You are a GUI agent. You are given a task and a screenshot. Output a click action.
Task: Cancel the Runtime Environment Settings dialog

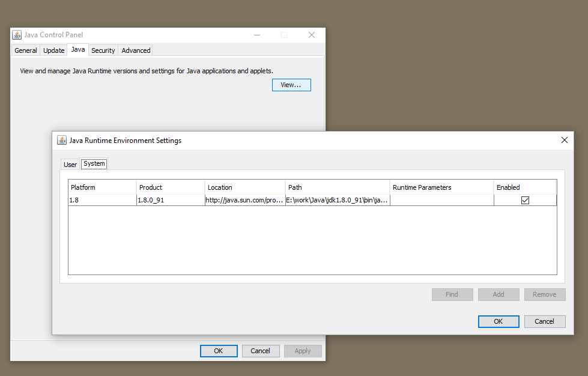545,321
